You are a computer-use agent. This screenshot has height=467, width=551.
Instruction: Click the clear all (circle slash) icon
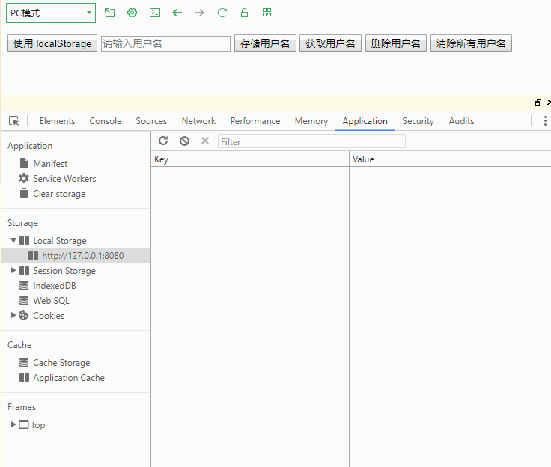coord(184,141)
